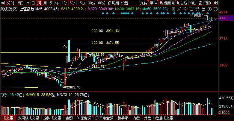234x121 pixels.
Task: Switch to 虚拟成交量 tab
Action: pyautogui.click(x=52, y=118)
